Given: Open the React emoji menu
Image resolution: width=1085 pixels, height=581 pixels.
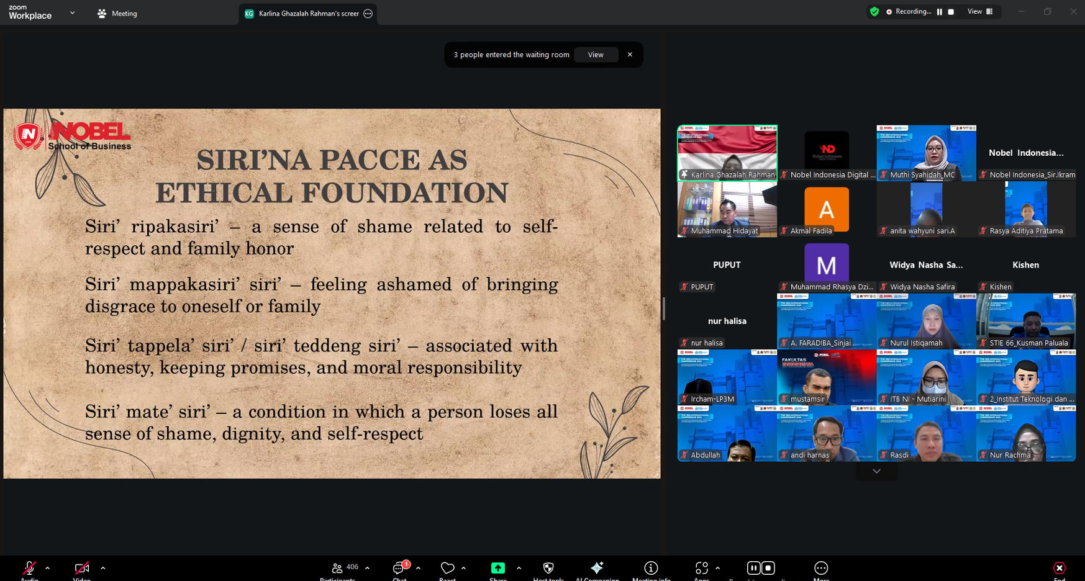Looking at the screenshot, I should pos(447,568).
